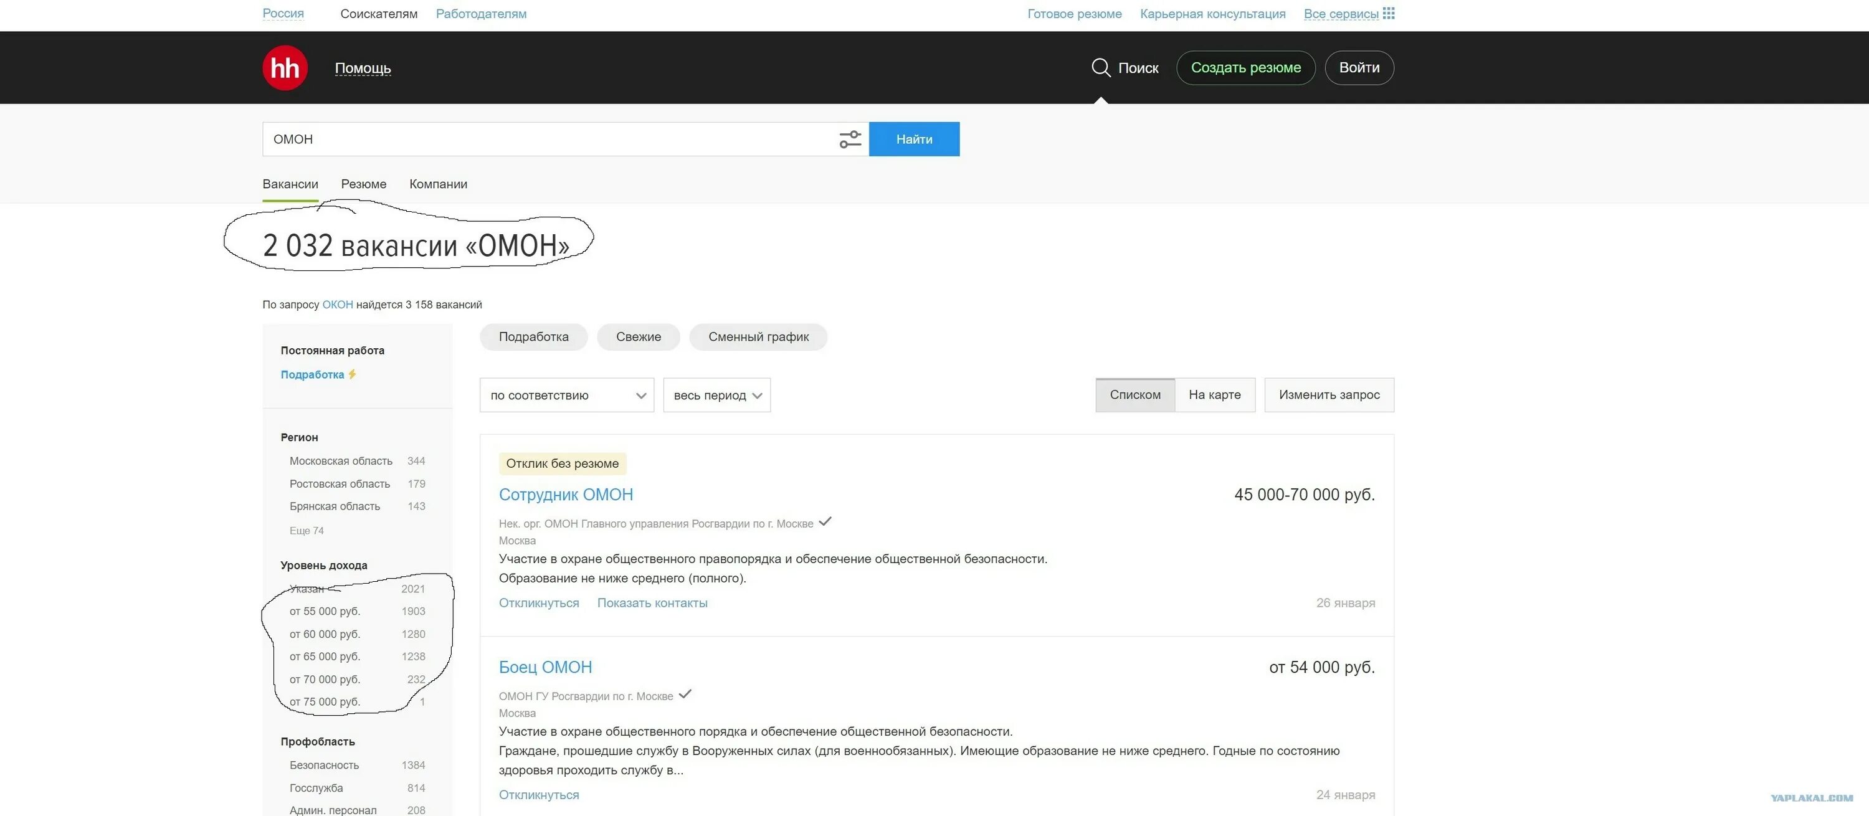1869x816 pixels.
Task: Click date 26 января
Action: [1346, 603]
